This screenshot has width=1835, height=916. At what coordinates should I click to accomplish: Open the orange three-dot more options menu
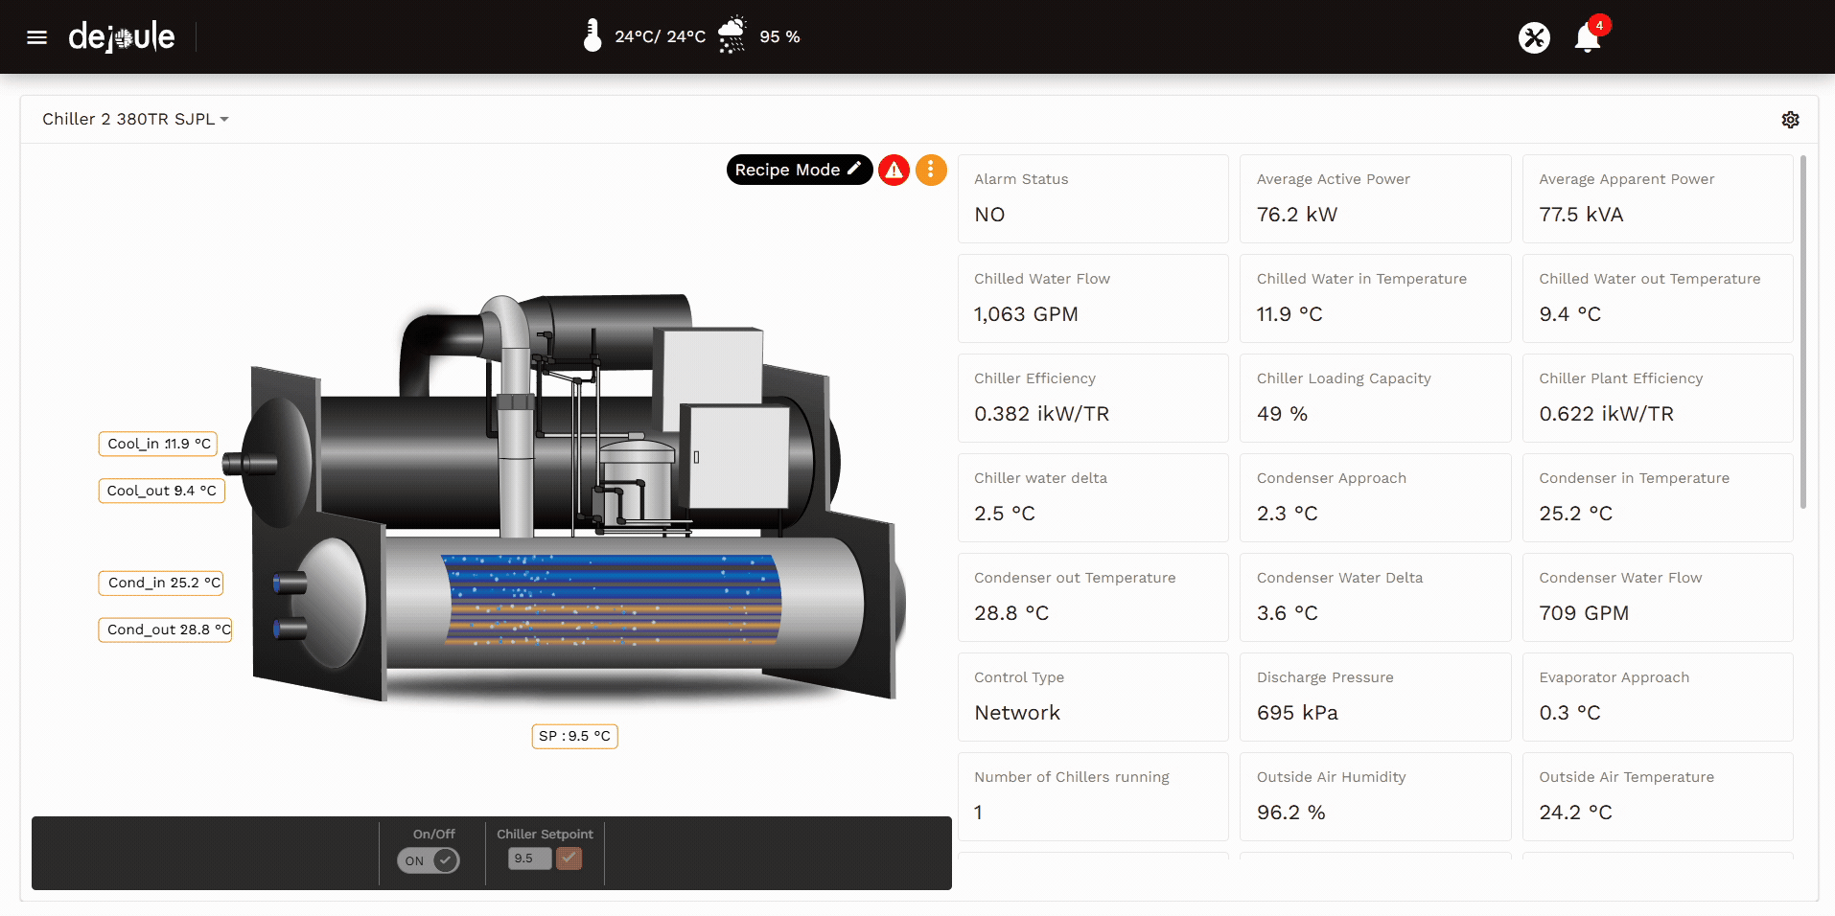[931, 170]
